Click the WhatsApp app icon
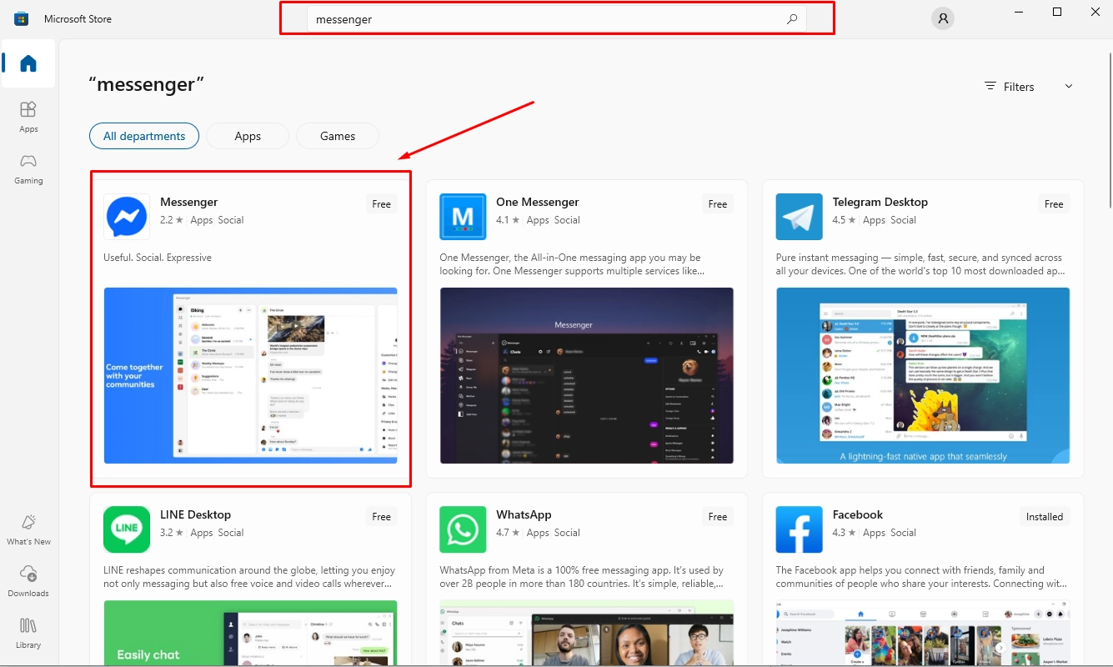 coord(463,529)
